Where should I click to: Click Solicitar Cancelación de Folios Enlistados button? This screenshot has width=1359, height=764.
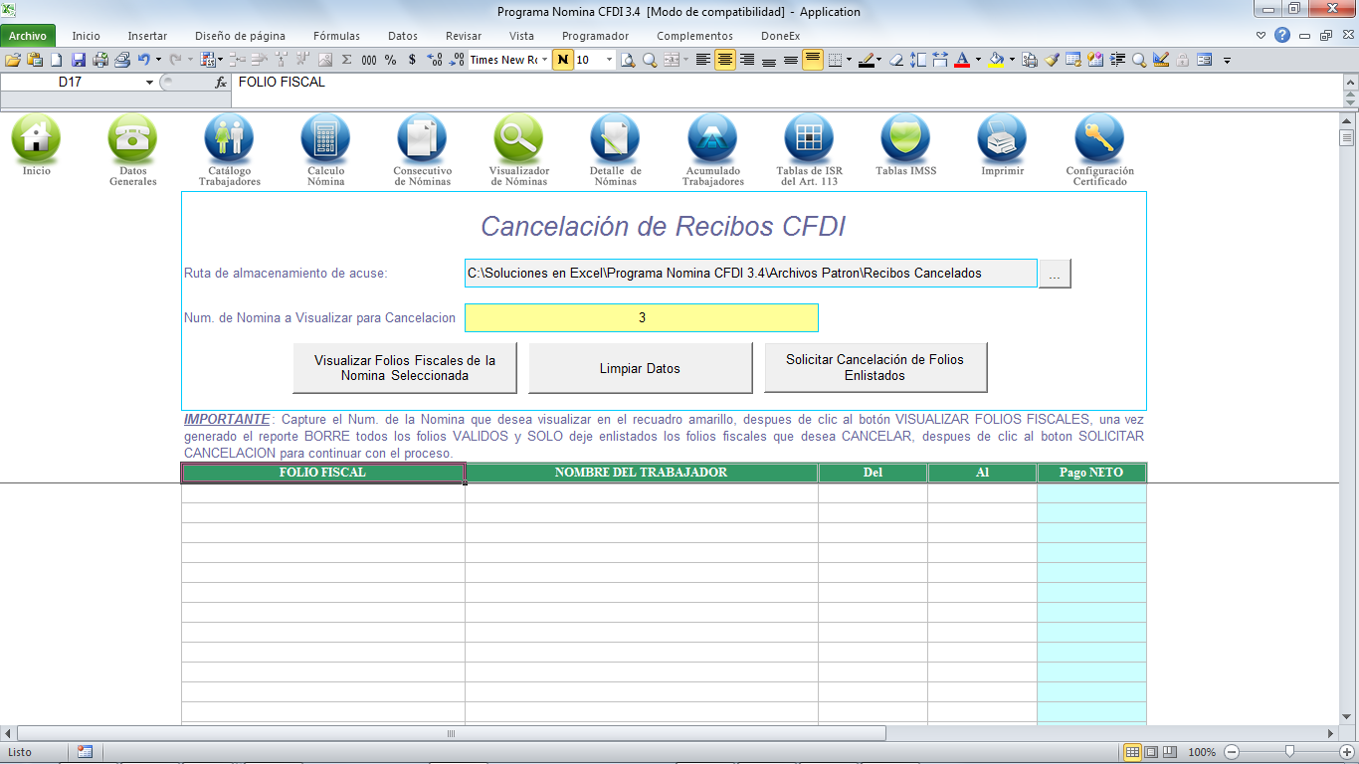(x=874, y=368)
